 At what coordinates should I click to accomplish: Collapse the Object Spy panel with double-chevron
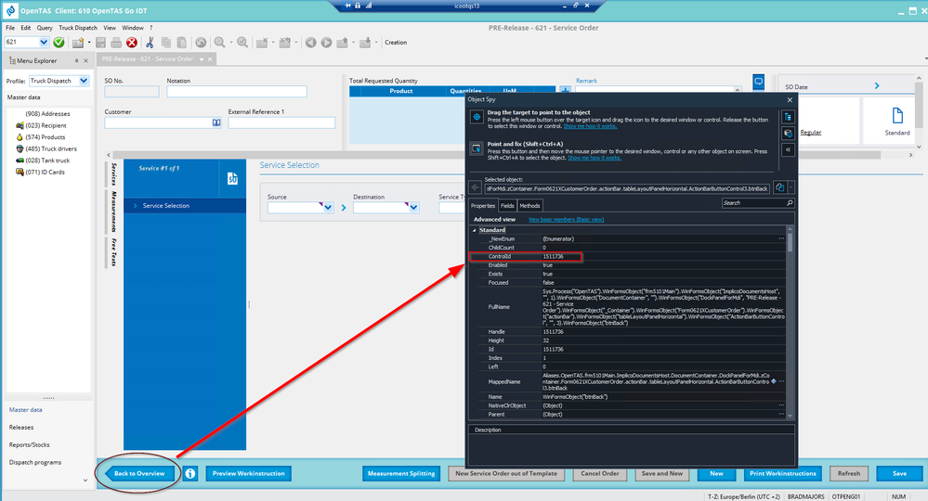[x=789, y=148]
